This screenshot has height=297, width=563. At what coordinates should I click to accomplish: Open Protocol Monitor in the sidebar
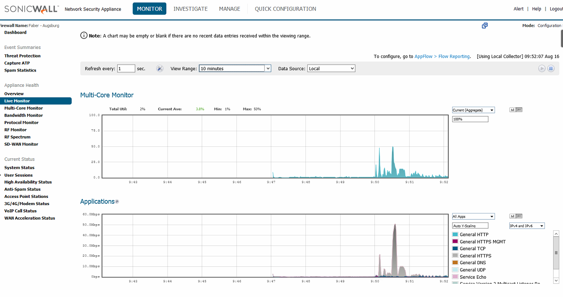21,123
